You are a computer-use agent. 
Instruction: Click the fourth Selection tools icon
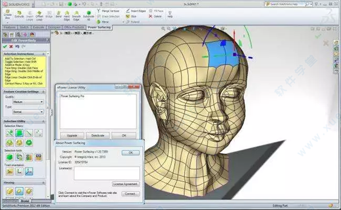pyautogui.click(x=39, y=157)
